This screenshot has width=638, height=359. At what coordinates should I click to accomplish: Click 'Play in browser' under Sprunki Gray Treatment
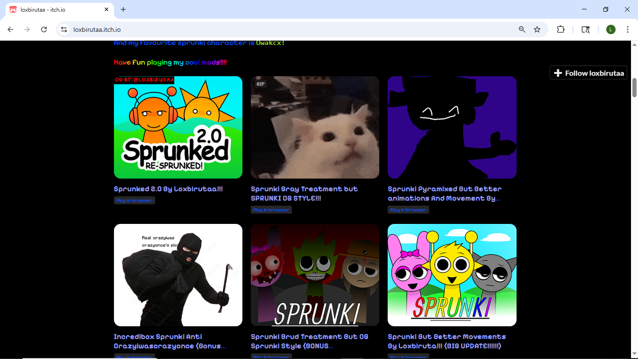tap(271, 210)
